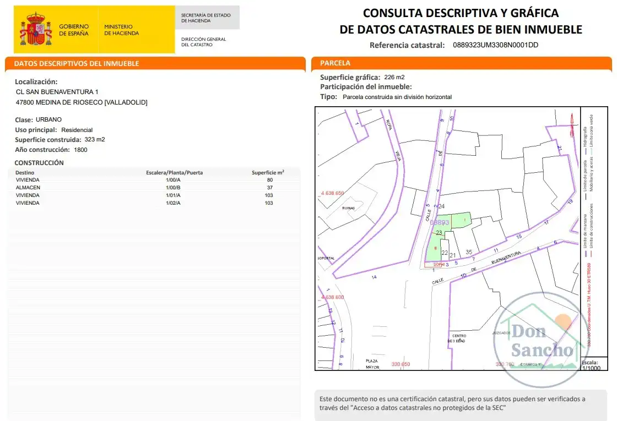Click the Participación del inmueble label
617x421 pixels.
click(366, 87)
